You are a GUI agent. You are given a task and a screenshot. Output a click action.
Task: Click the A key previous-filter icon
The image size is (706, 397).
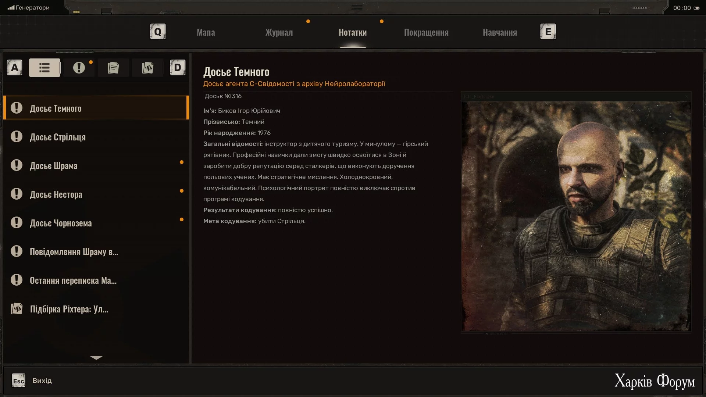pos(15,68)
